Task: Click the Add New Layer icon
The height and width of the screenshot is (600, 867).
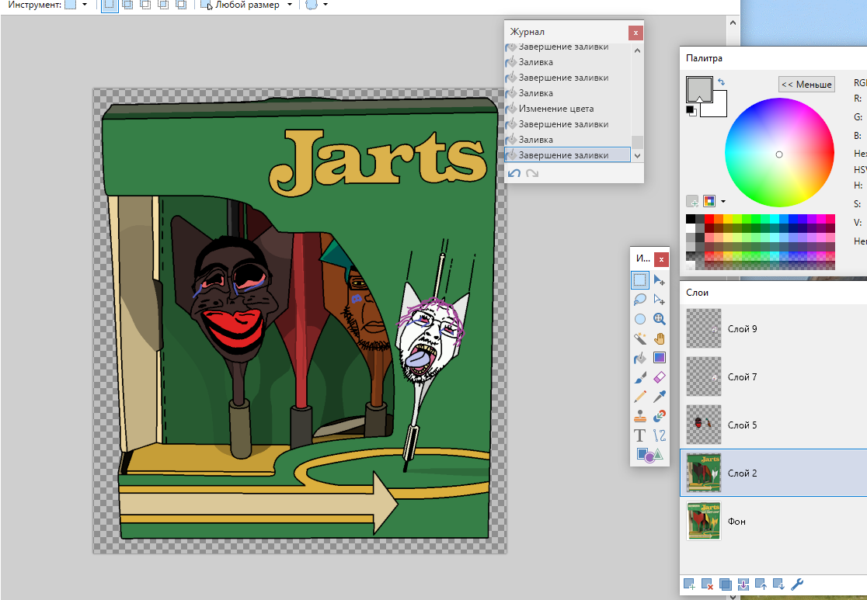Action: coord(688,584)
